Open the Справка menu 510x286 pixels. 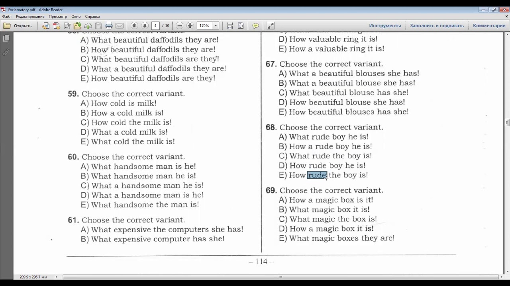pos(92,17)
